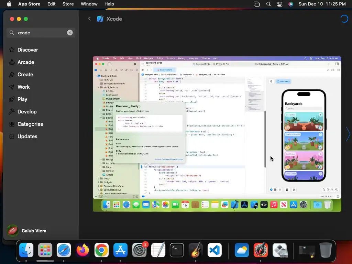Open the red gauge-and-pen Dock app
Viewport: 352px width, 264px height.
261,250
